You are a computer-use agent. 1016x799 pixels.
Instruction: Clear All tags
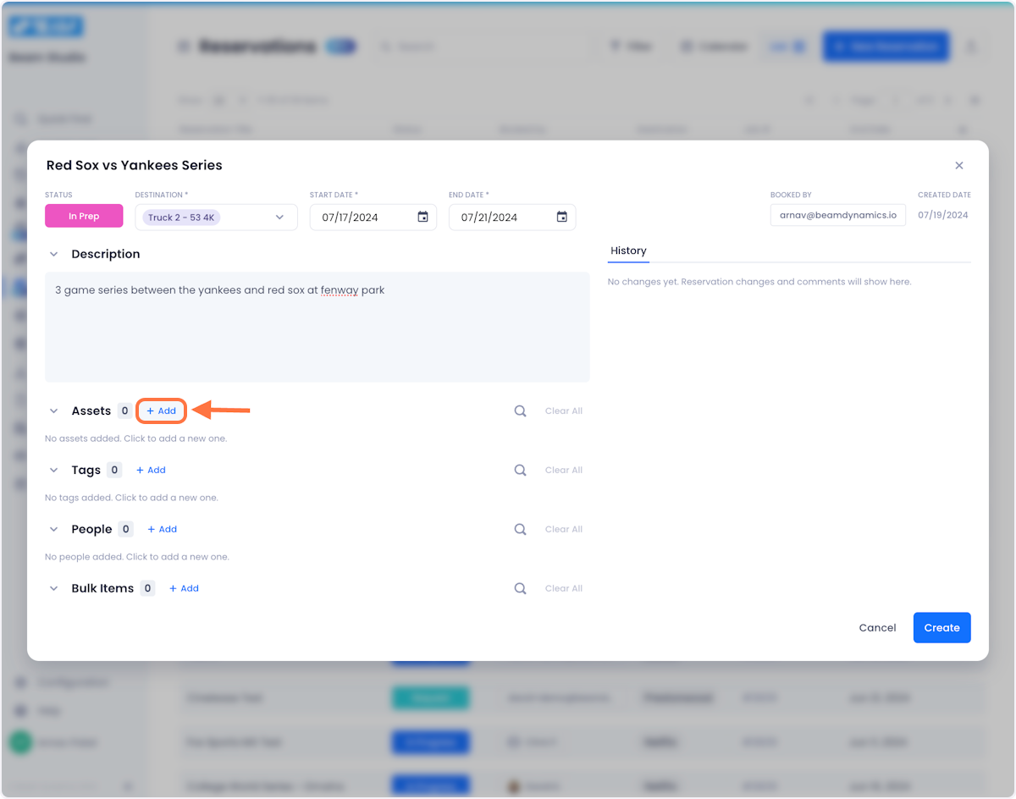point(564,471)
